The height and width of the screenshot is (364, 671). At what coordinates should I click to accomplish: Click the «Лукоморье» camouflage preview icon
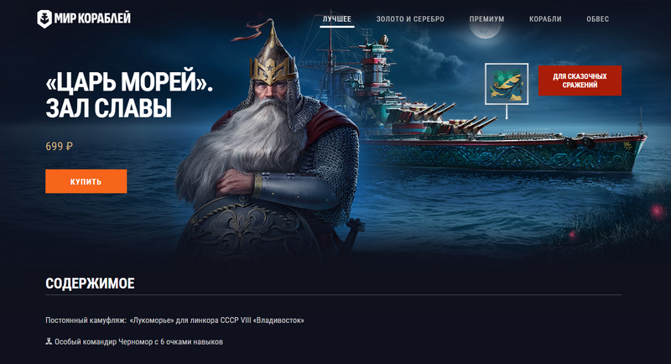tap(507, 84)
